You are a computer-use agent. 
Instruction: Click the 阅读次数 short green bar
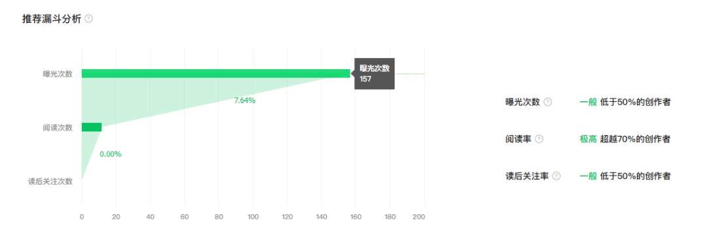(x=92, y=127)
